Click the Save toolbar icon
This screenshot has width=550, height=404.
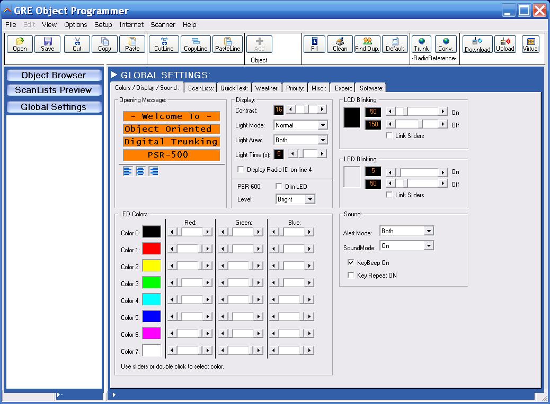[47, 44]
